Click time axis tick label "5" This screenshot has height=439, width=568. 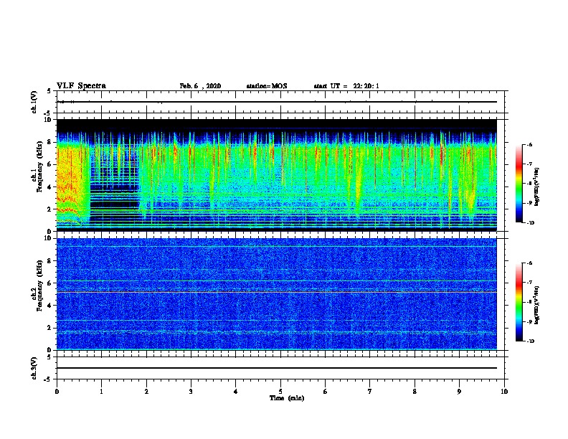pyautogui.click(x=280, y=392)
